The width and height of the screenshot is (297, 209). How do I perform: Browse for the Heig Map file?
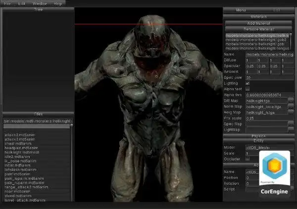click(291, 112)
